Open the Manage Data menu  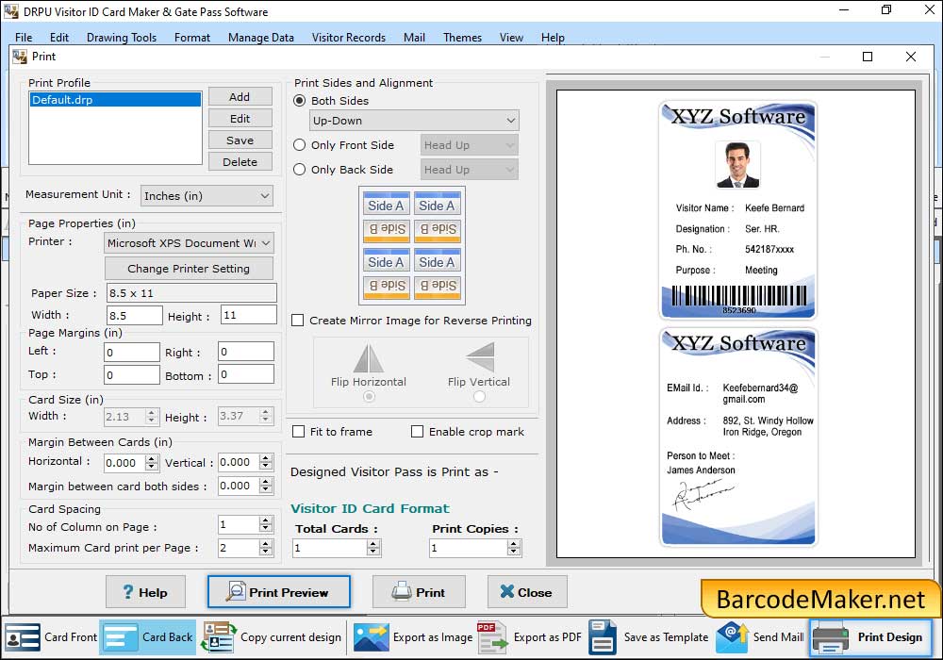click(261, 38)
